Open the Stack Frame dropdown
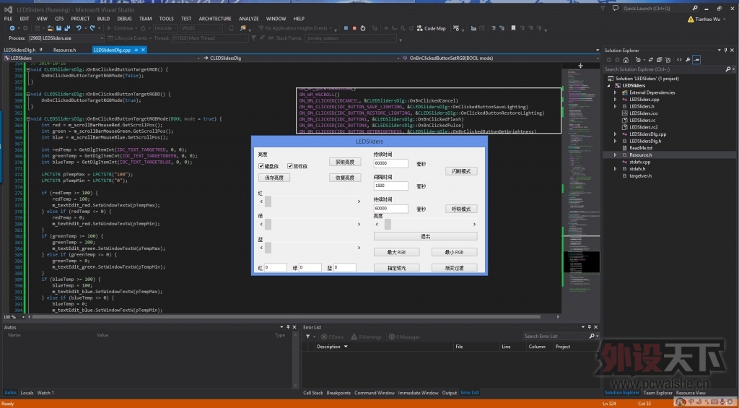Viewport: 739px width, 408px height. tap(350, 38)
